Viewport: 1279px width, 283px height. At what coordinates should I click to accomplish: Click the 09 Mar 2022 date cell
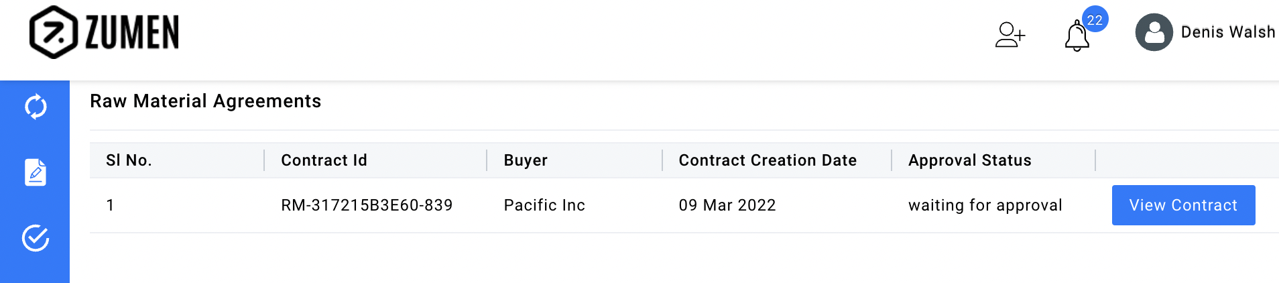point(727,205)
